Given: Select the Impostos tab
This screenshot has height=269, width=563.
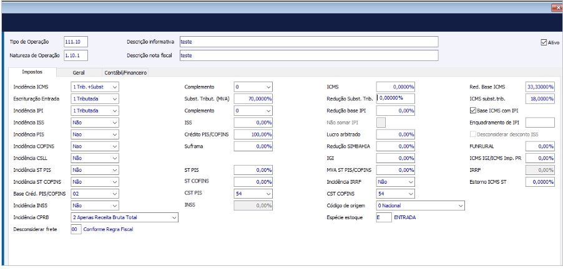Looking at the screenshot, I should (x=32, y=72).
